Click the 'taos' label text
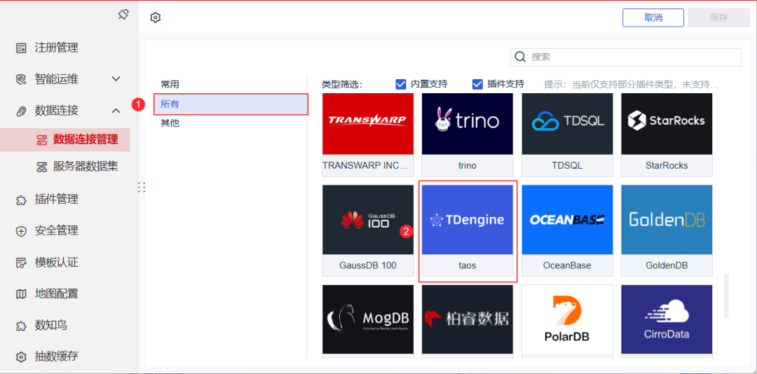Image resolution: width=757 pixels, height=374 pixels. (468, 265)
